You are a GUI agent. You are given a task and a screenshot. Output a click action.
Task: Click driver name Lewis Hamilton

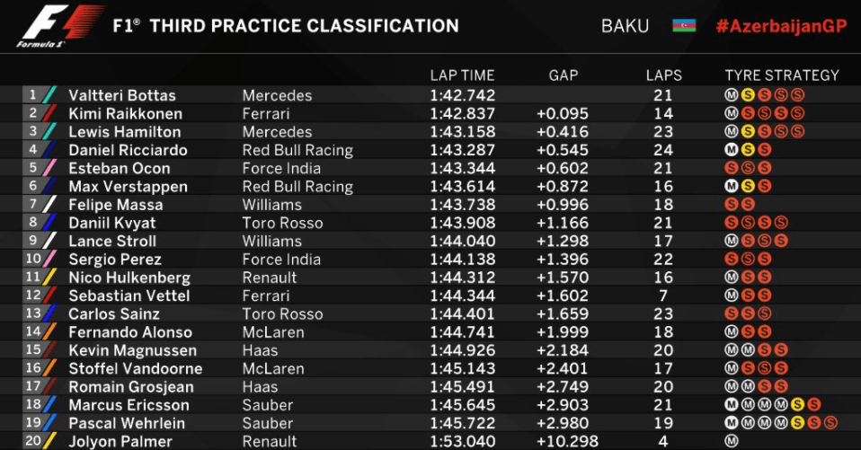[x=125, y=132]
